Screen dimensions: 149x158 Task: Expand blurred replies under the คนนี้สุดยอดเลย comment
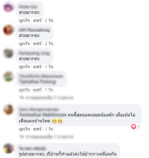[47, 137]
